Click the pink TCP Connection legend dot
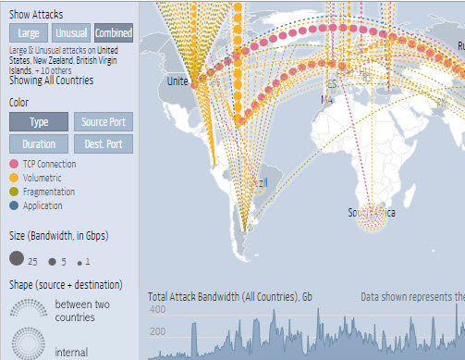465x360 pixels. click(14, 164)
